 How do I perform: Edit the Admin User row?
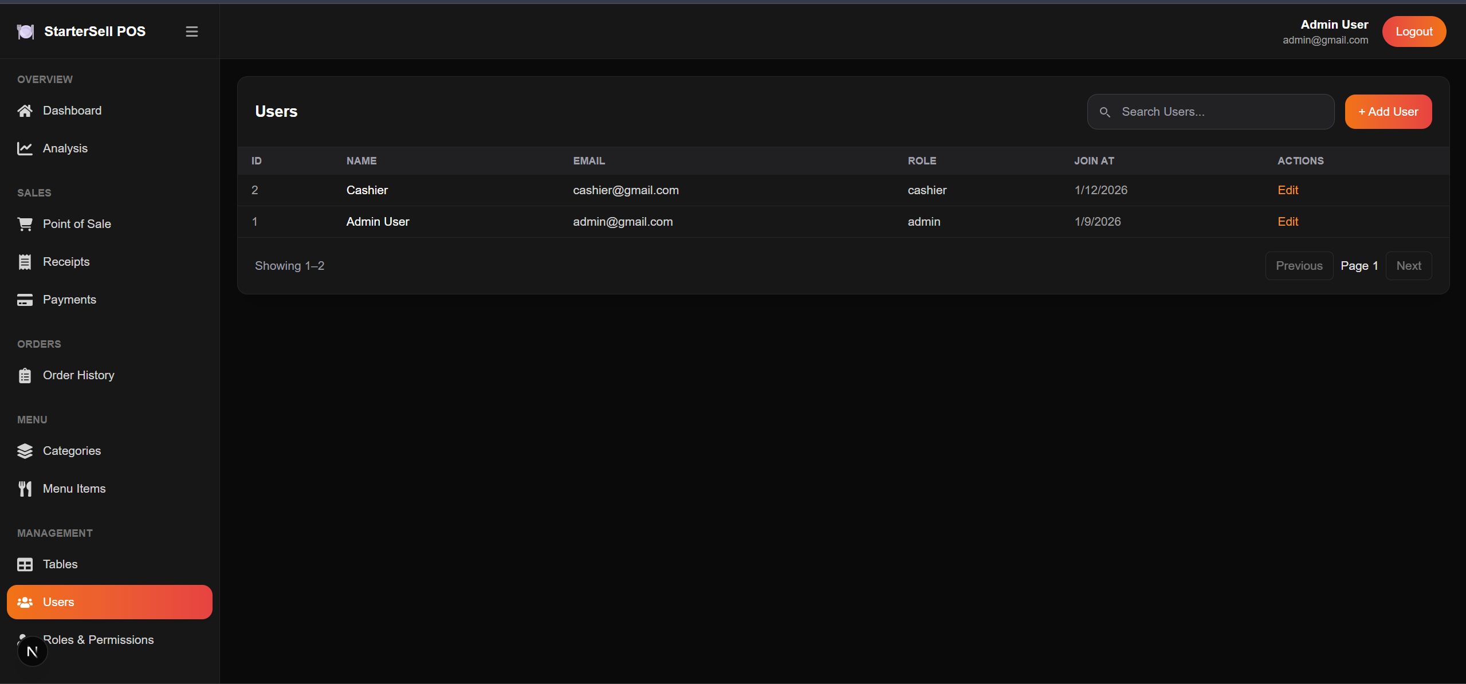point(1287,222)
